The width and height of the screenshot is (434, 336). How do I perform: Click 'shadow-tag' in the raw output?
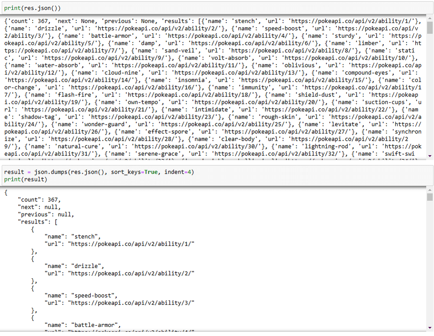point(37,117)
